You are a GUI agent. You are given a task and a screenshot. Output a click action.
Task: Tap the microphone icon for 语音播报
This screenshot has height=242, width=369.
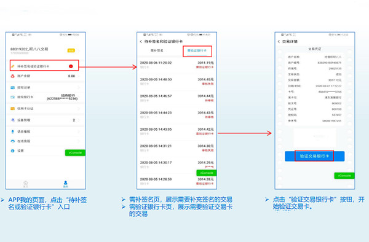[x=13, y=131]
